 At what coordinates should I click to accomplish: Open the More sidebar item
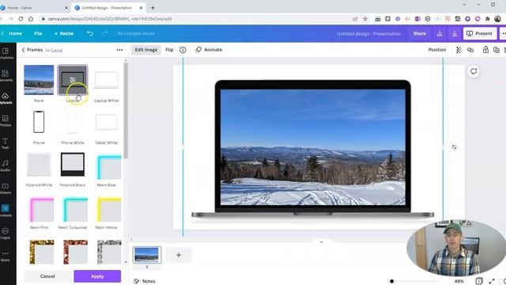click(6, 256)
